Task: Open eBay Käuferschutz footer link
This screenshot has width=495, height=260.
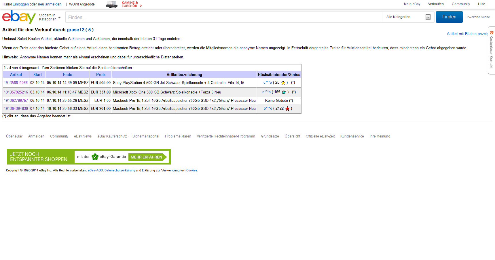Action: (112, 136)
